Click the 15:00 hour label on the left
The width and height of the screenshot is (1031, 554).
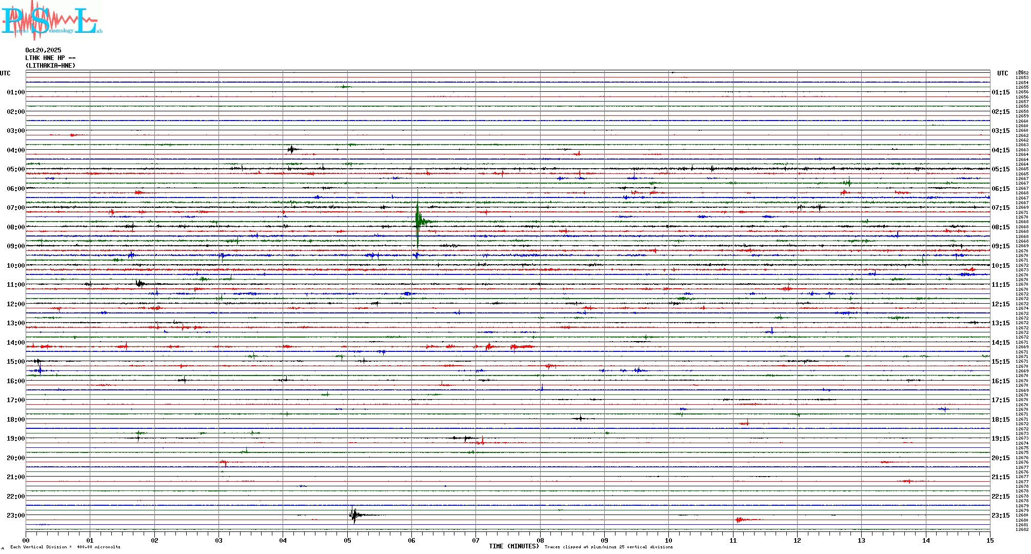pyautogui.click(x=15, y=362)
